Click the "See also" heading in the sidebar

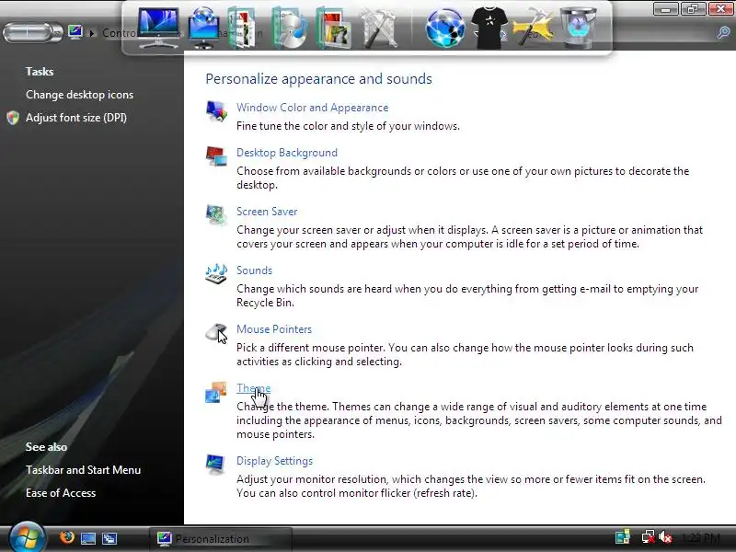point(46,447)
